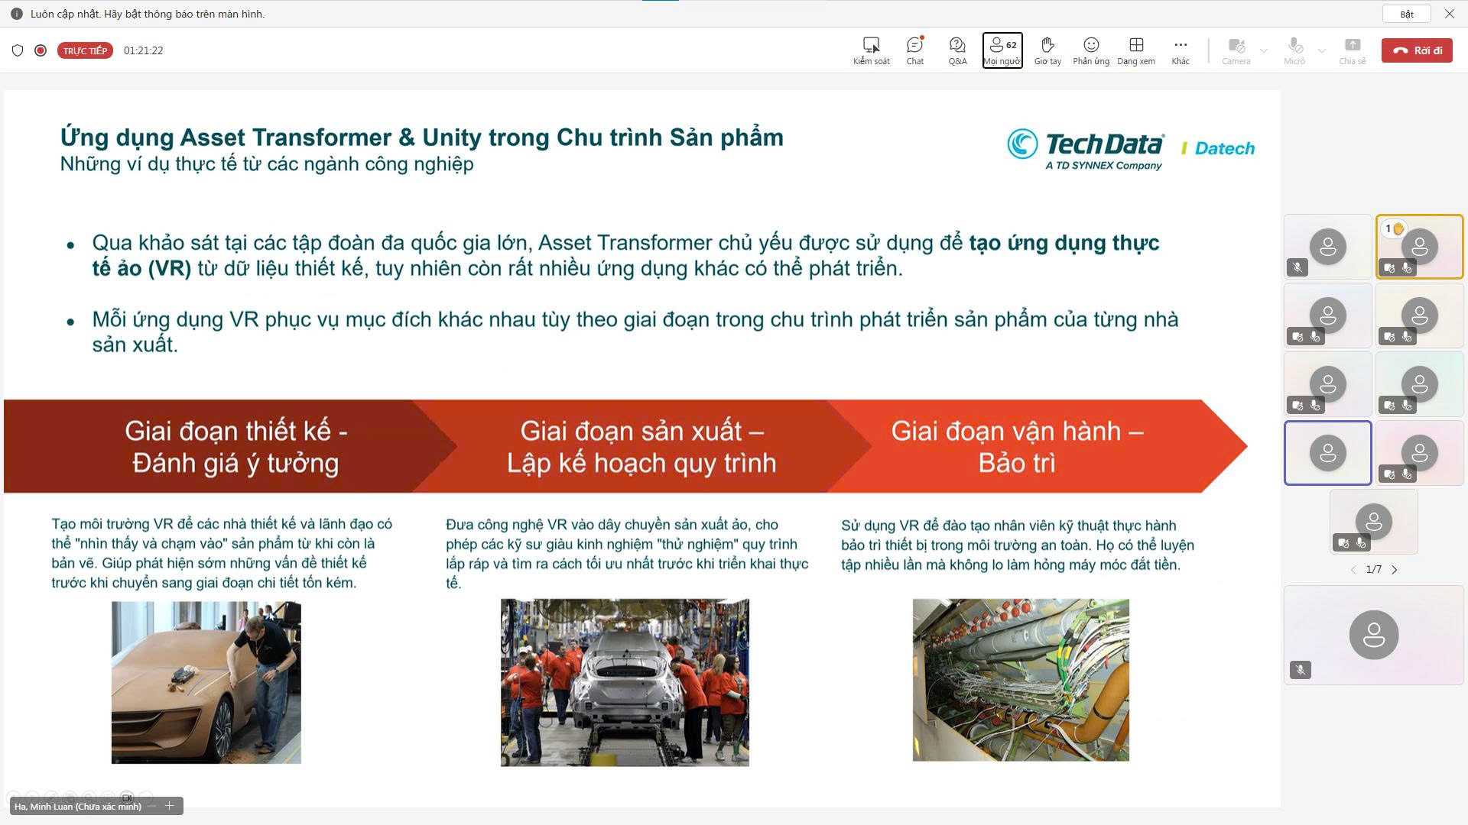The width and height of the screenshot is (1468, 825).
Task: Expand the Camera options dropdown arrow
Action: [x=1264, y=51]
